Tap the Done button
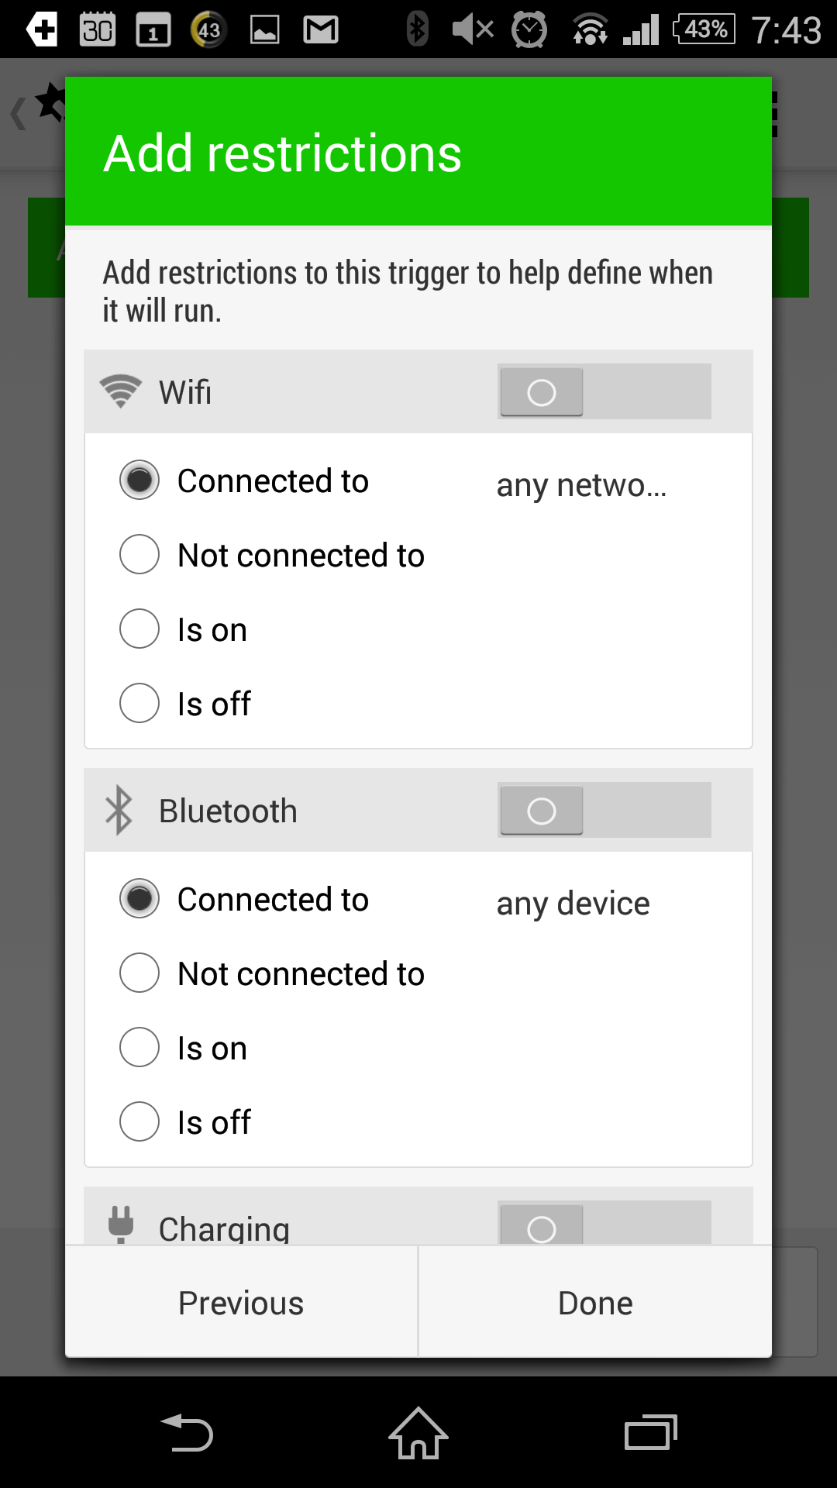Viewport: 837px width, 1488px height. tap(595, 1303)
